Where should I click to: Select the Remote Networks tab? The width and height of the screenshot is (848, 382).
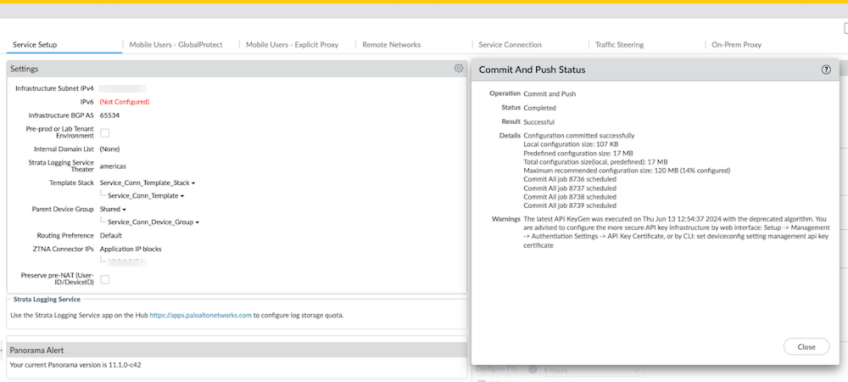tap(391, 44)
